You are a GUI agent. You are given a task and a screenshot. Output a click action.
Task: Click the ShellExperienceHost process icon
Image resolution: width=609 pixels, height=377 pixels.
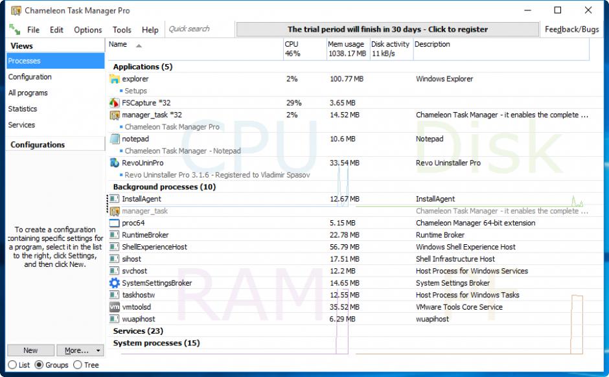pos(114,247)
